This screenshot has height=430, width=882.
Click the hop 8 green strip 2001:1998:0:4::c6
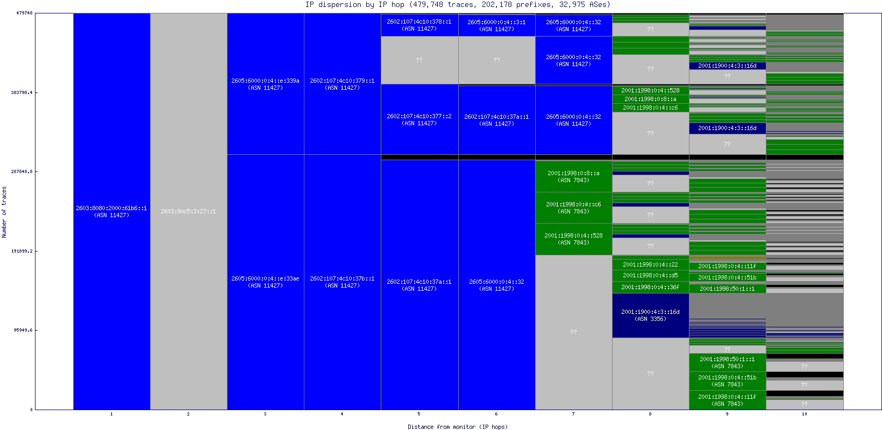point(651,107)
